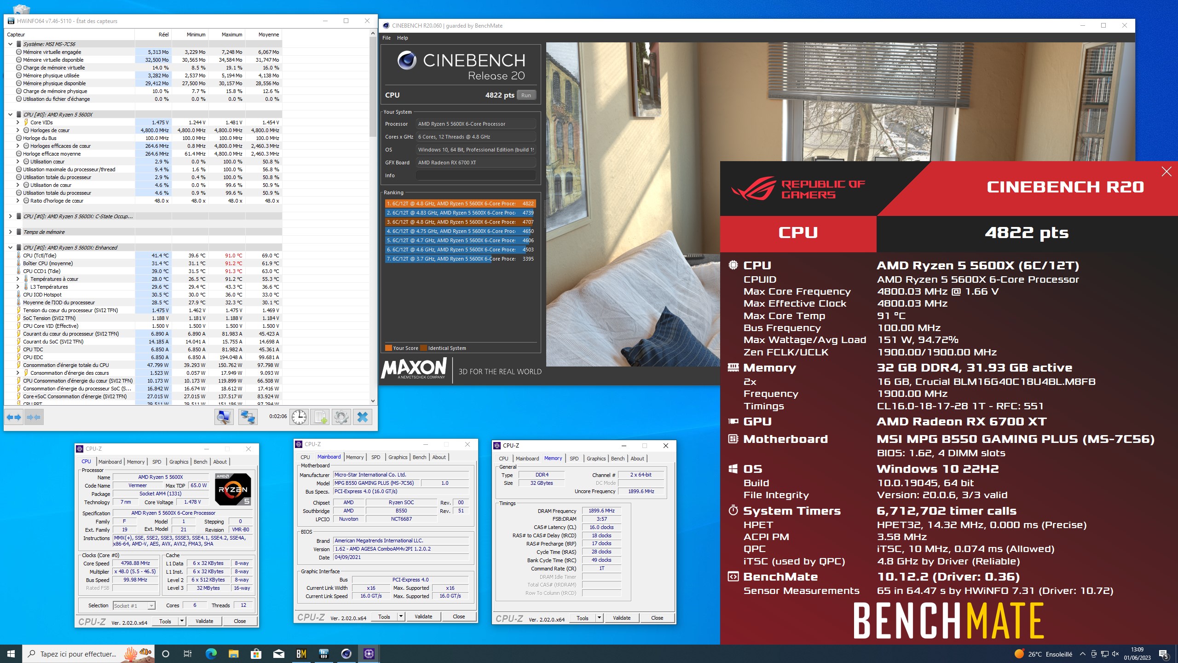1178x663 pixels.
Task: Collapse the Ryzen 5600X Enhanced group
Action: 10,248
